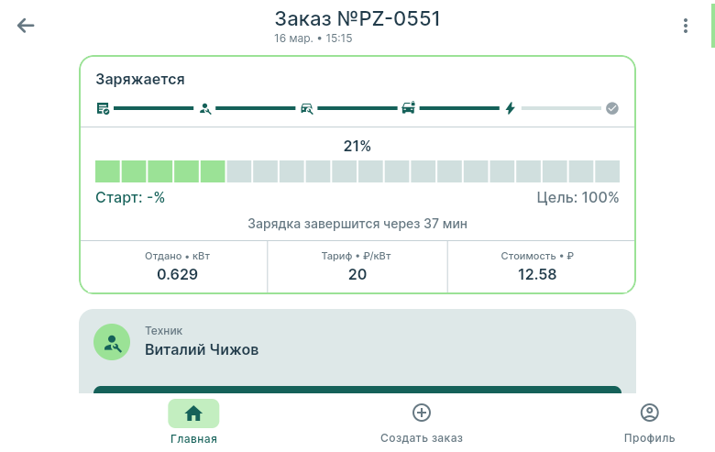This screenshot has width=715, height=452.
Task: Open the Создать заказ tab
Action: coord(422,421)
